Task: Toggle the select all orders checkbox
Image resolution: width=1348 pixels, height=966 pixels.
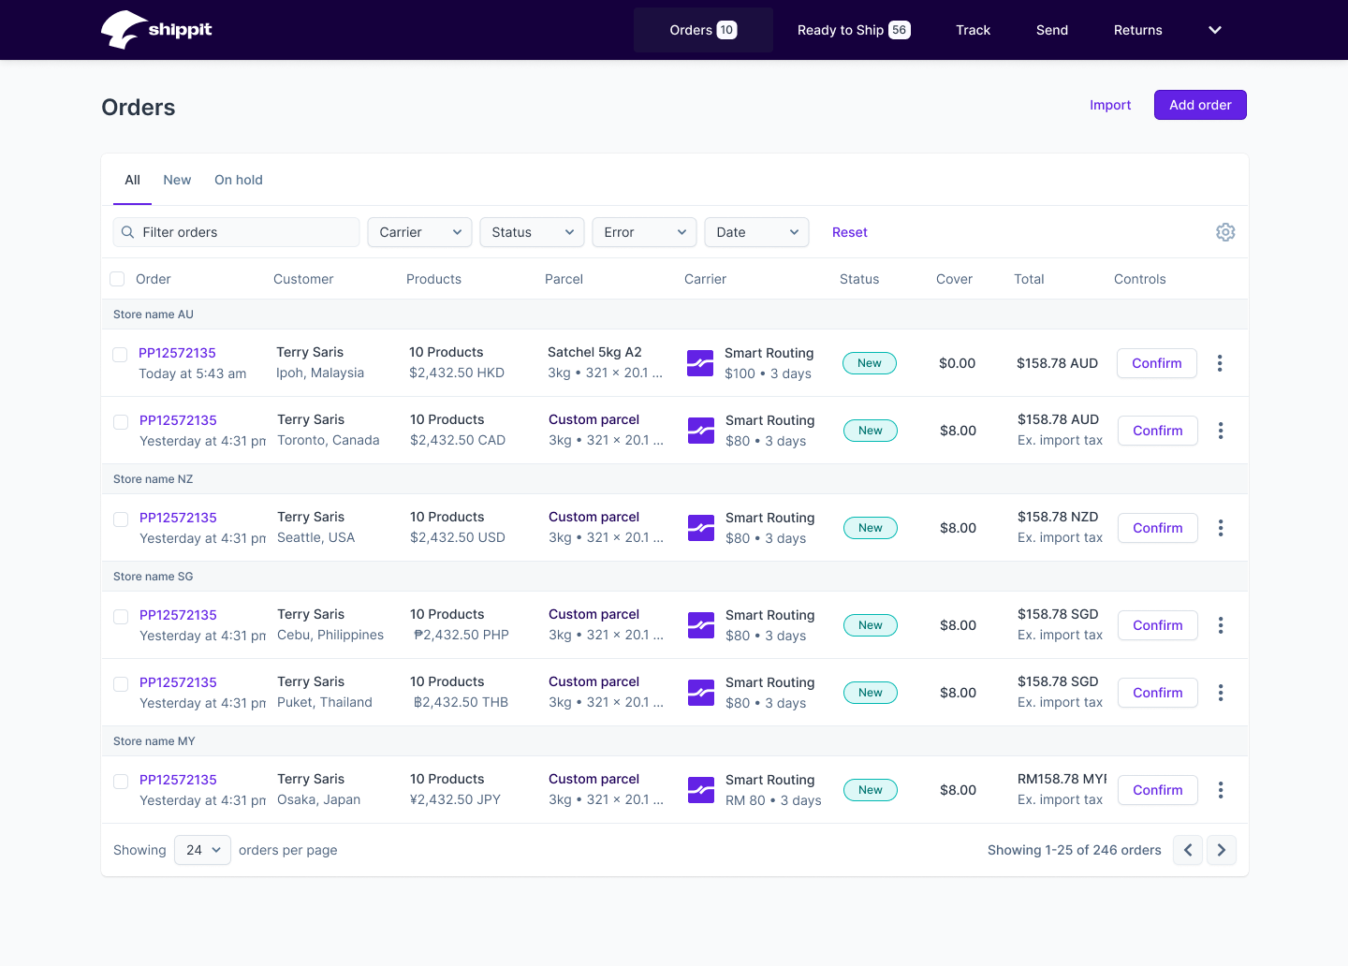Action: tap(117, 279)
